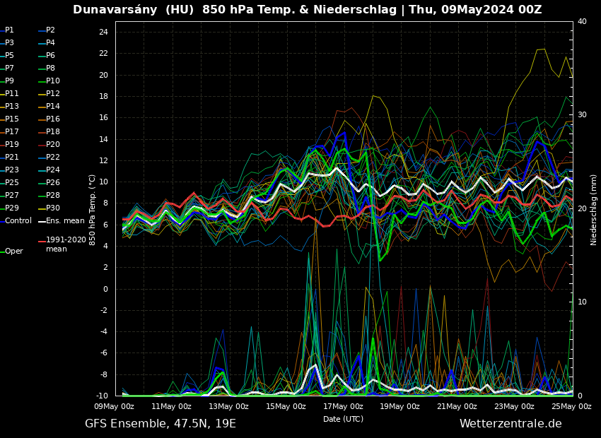Click the GFS Ensemble, 47.5N, 19E caption
The height and width of the screenshot is (438, 601).
coord(161,424)
